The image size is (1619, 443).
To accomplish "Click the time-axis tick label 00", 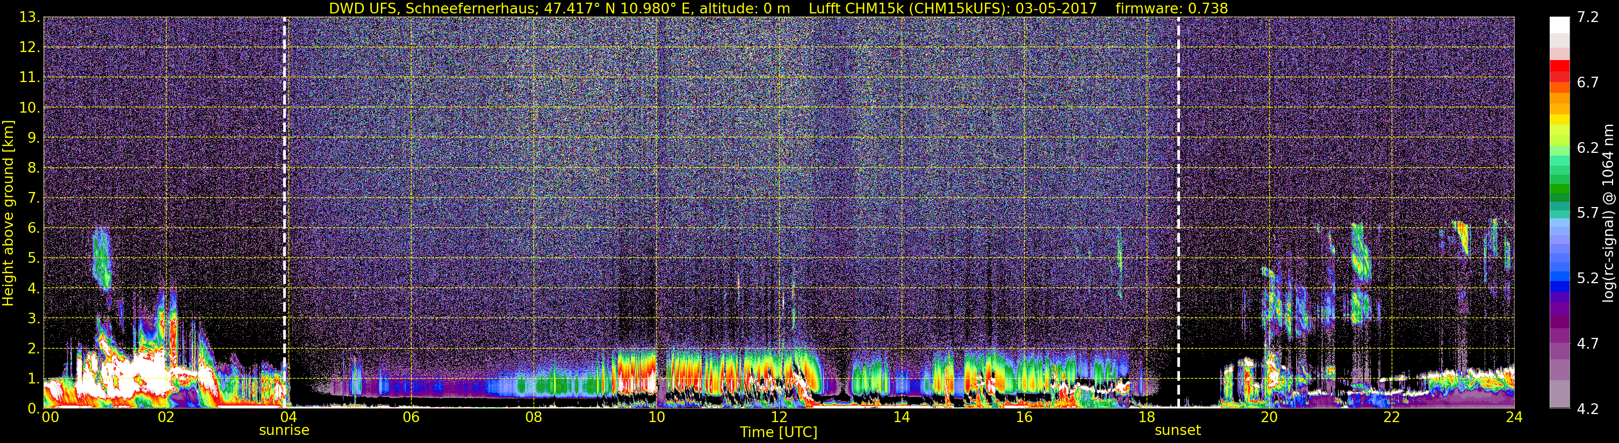I will 51,417.
